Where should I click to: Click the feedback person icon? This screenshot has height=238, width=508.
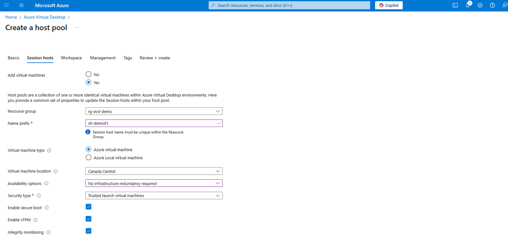point(504,5)
